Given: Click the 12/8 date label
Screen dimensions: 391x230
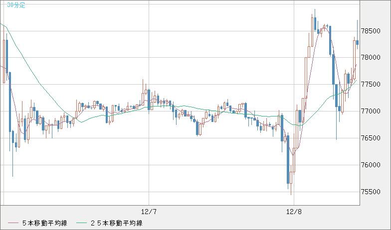Looking at the screenshot, I should 294,212.
